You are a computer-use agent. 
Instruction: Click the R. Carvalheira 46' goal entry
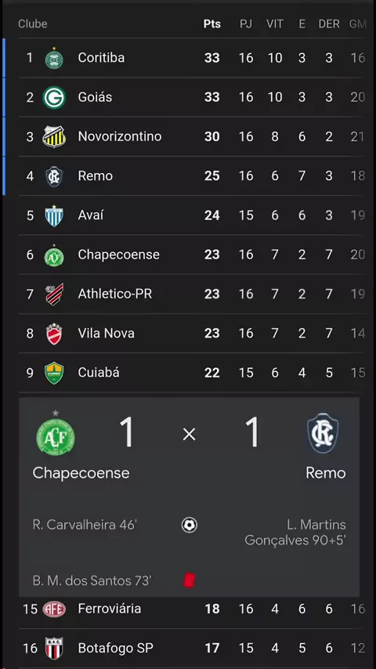[85, 525]
